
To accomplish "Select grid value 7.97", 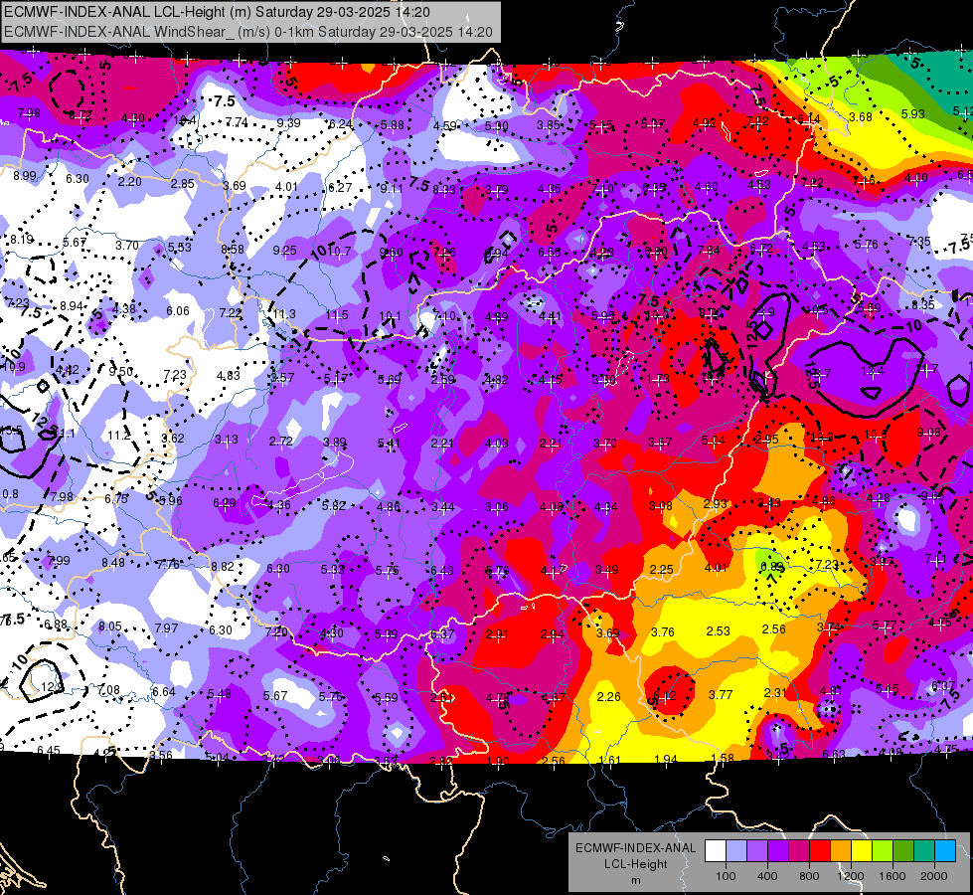I will click(166, 628).
